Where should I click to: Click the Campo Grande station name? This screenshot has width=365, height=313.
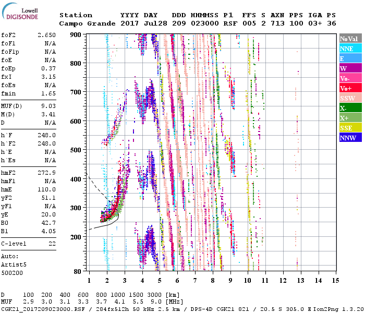pyautogui.click(x=83, y=23)
